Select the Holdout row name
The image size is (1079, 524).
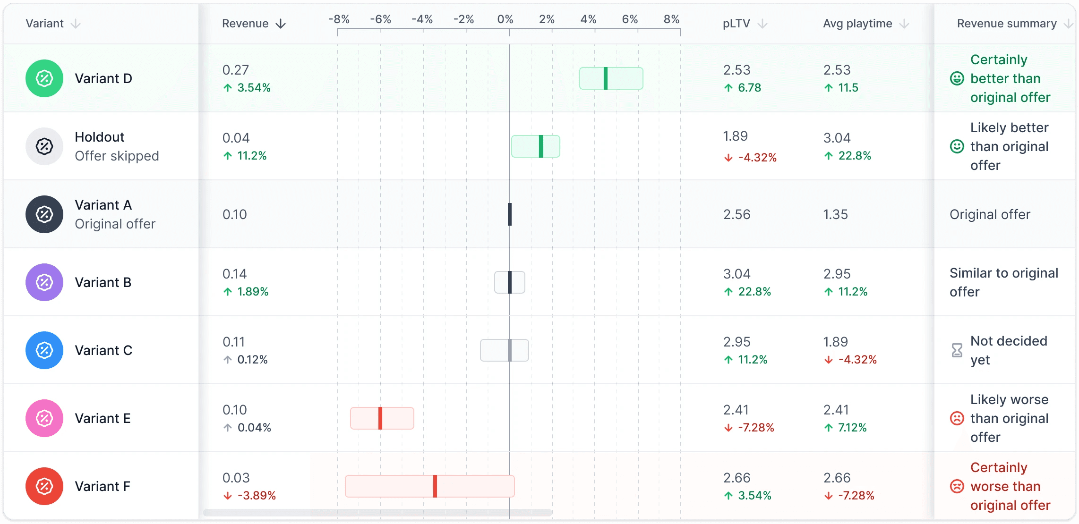[100, 137]
